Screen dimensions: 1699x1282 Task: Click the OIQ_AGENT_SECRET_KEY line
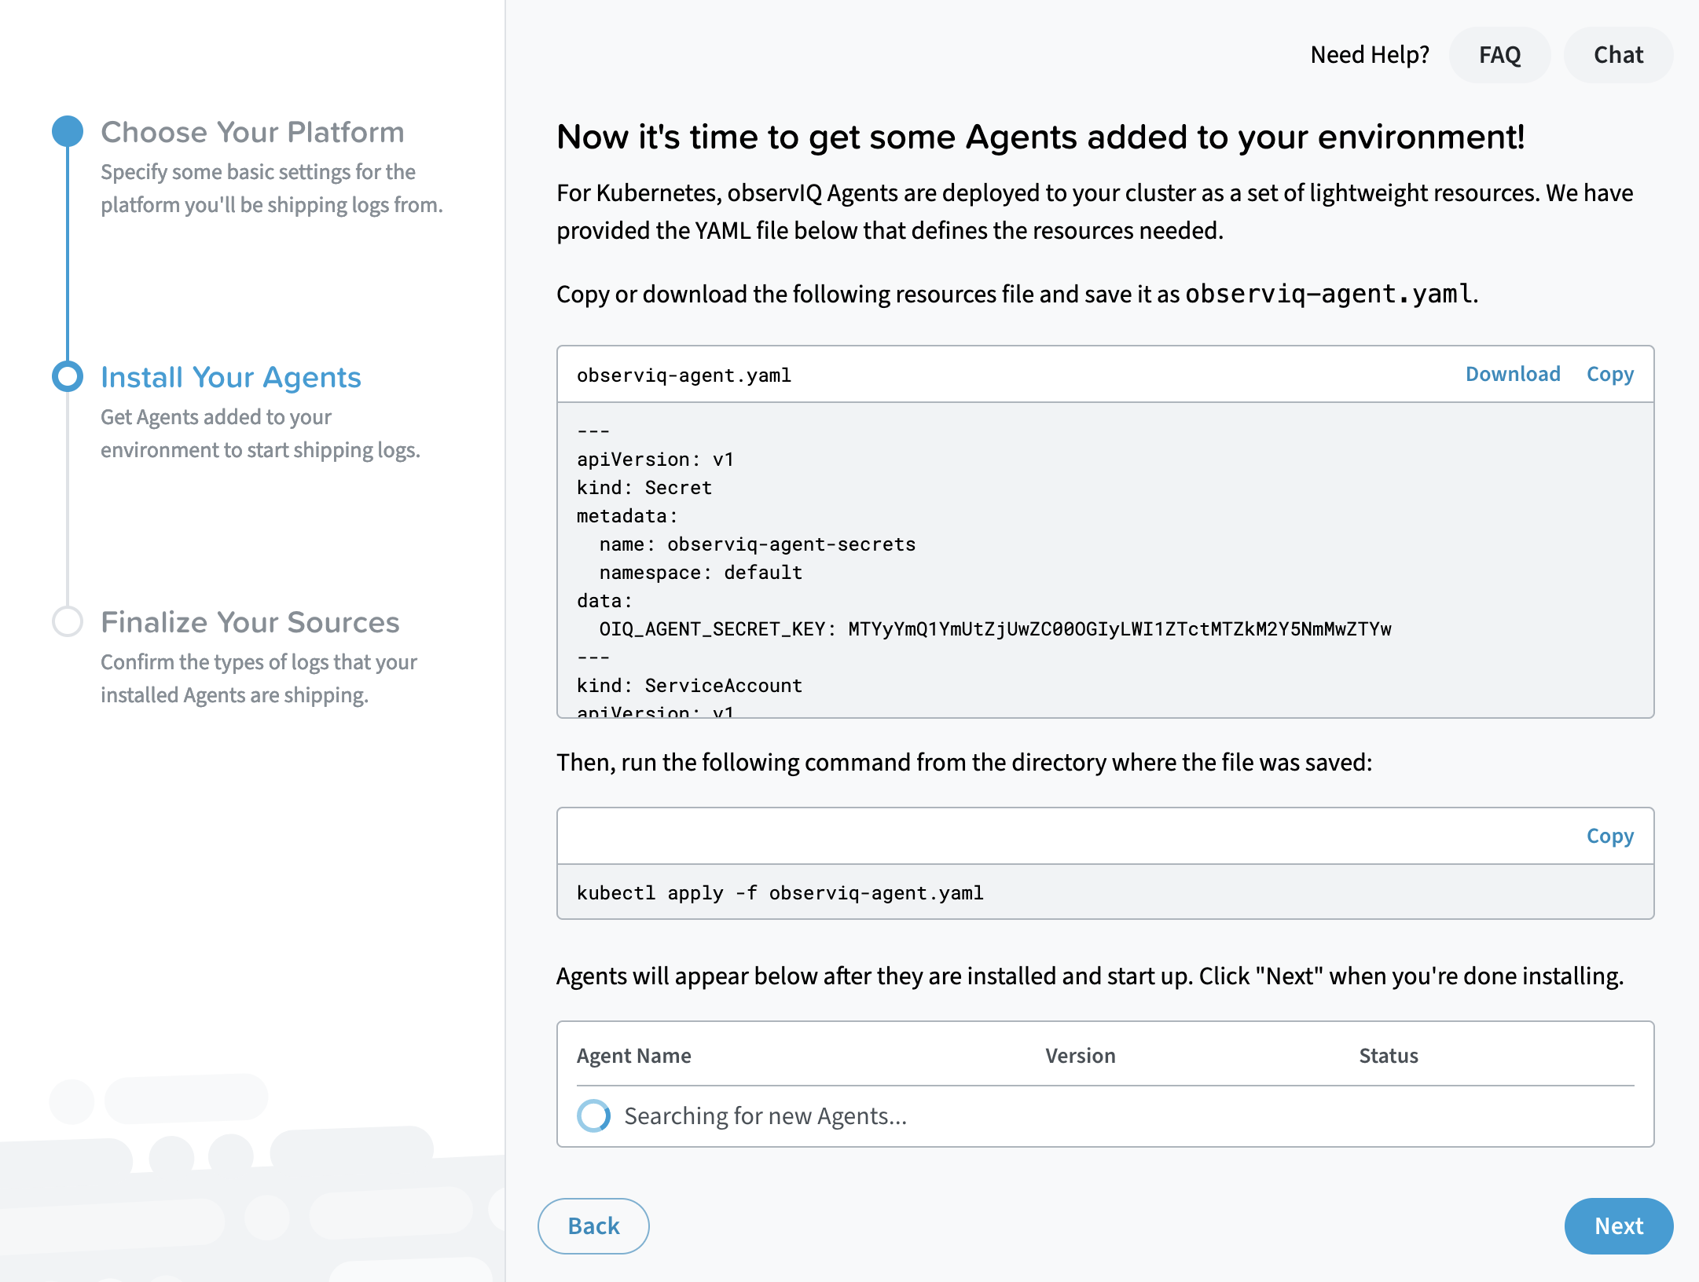[x=995, y=629]
